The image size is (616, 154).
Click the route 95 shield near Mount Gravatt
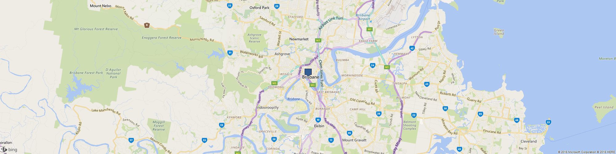[x=349, y=133]
